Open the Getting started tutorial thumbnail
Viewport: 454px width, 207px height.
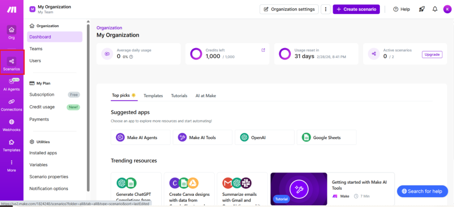(298, 189)
